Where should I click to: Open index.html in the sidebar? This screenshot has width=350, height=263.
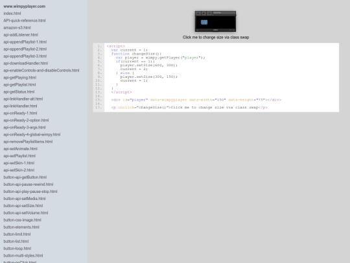pos(12,14)
